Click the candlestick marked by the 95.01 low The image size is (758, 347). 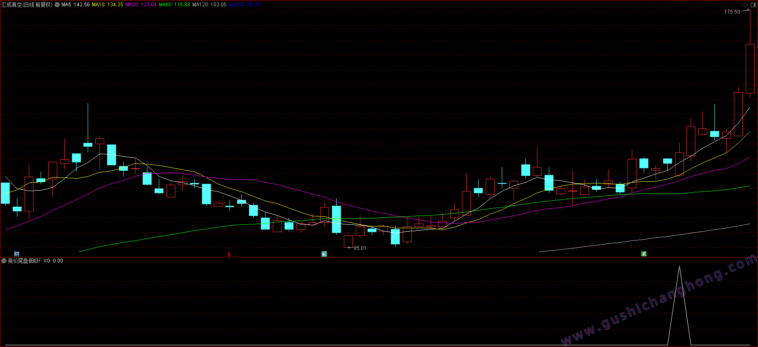348,241
